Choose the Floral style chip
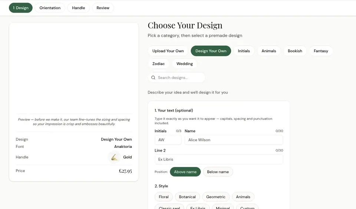Screen dimensions: 356x209 point(164,197)
